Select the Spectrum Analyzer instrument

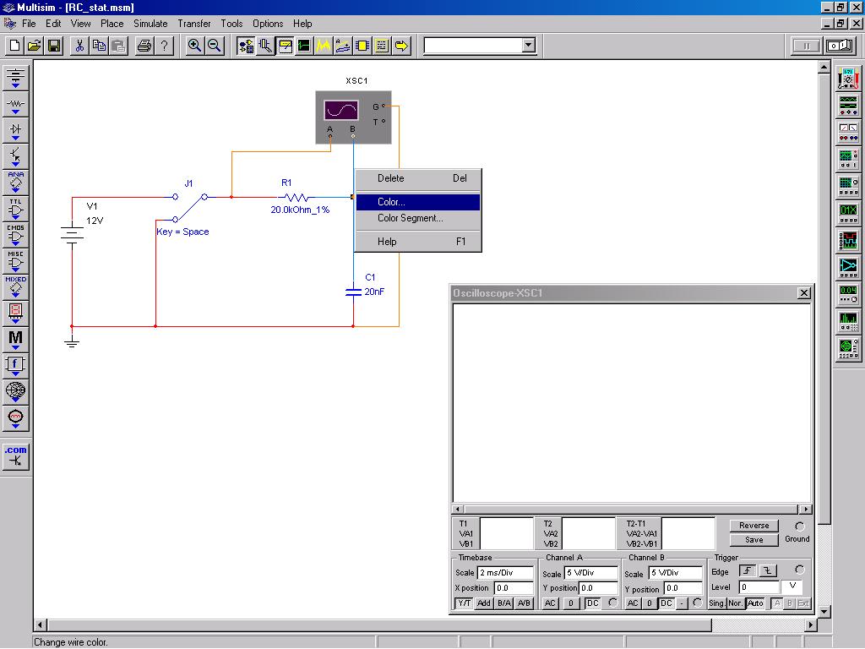[x=848, y=320]
